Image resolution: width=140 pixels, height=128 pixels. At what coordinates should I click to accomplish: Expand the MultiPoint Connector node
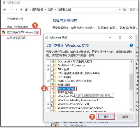(48, 66)
